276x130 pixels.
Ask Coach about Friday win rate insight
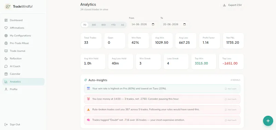[x=230, y=89]
